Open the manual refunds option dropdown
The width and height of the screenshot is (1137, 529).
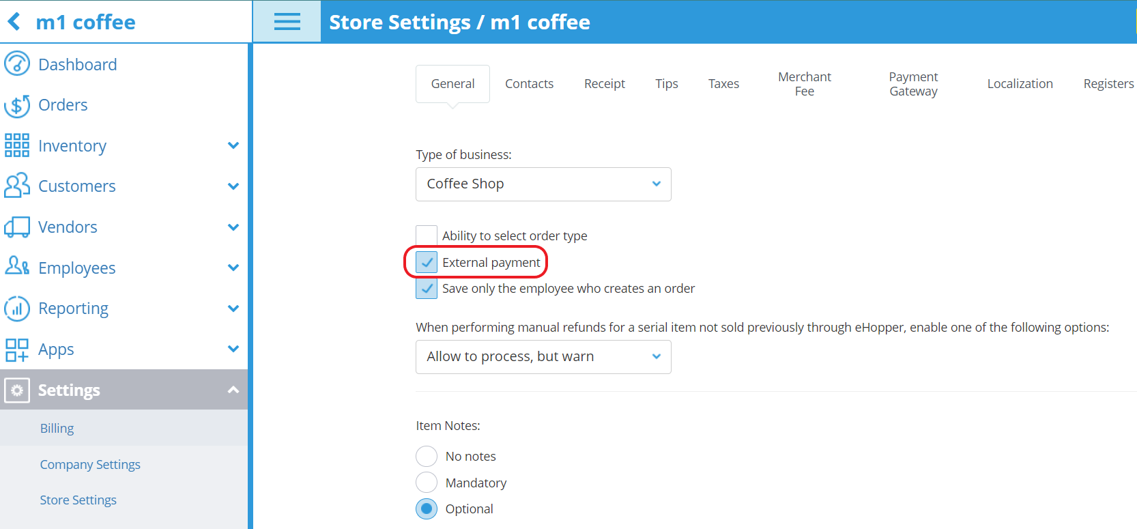(543, 357)
